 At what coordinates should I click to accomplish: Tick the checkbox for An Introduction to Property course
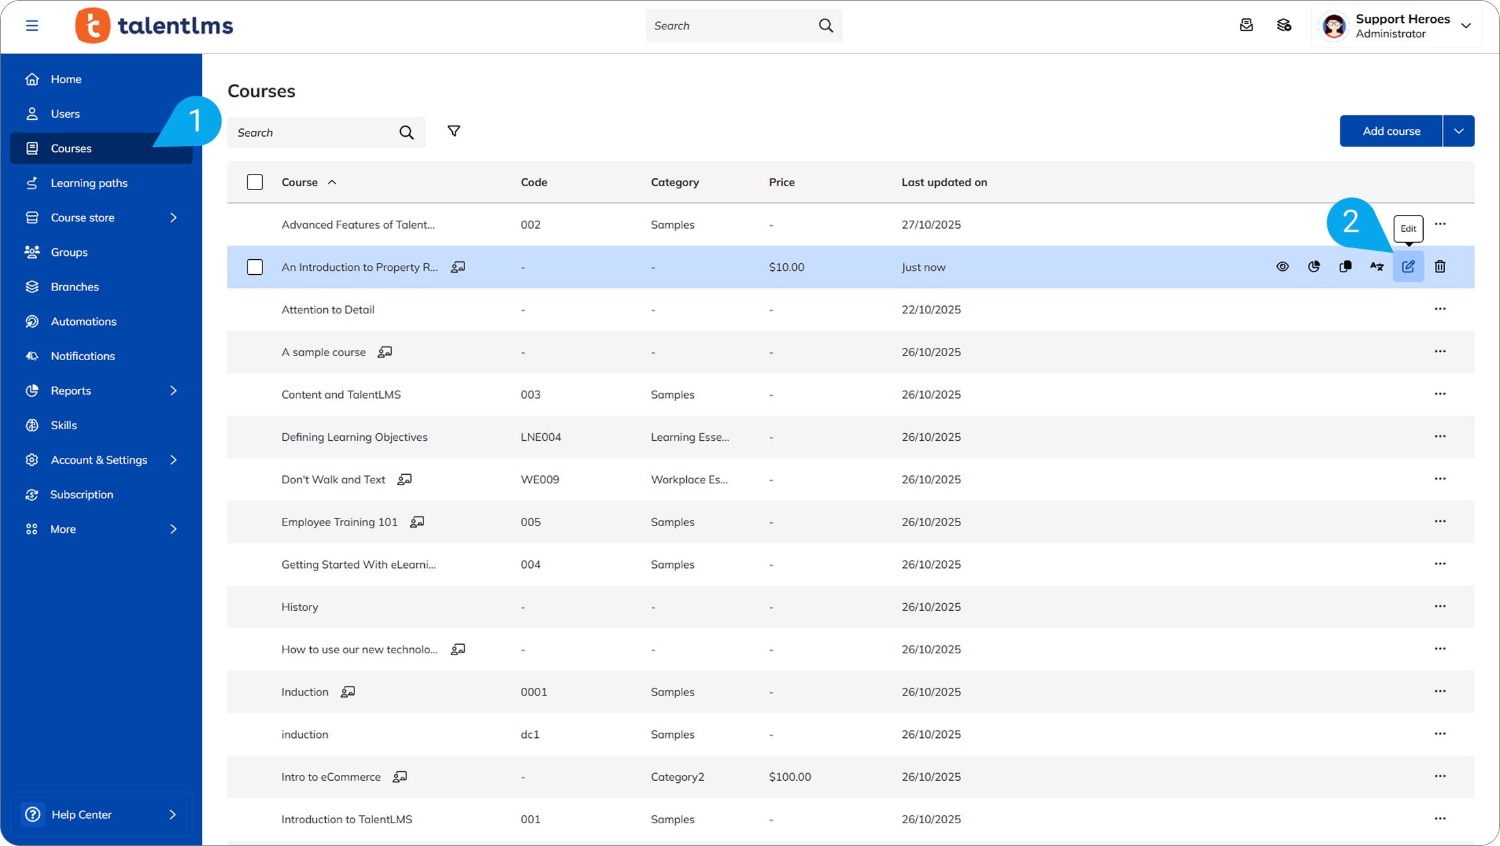[x=255, y=267]
